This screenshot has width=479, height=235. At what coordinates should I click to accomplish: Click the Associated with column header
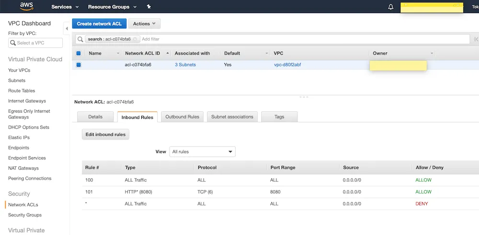(x=192, y=53)
